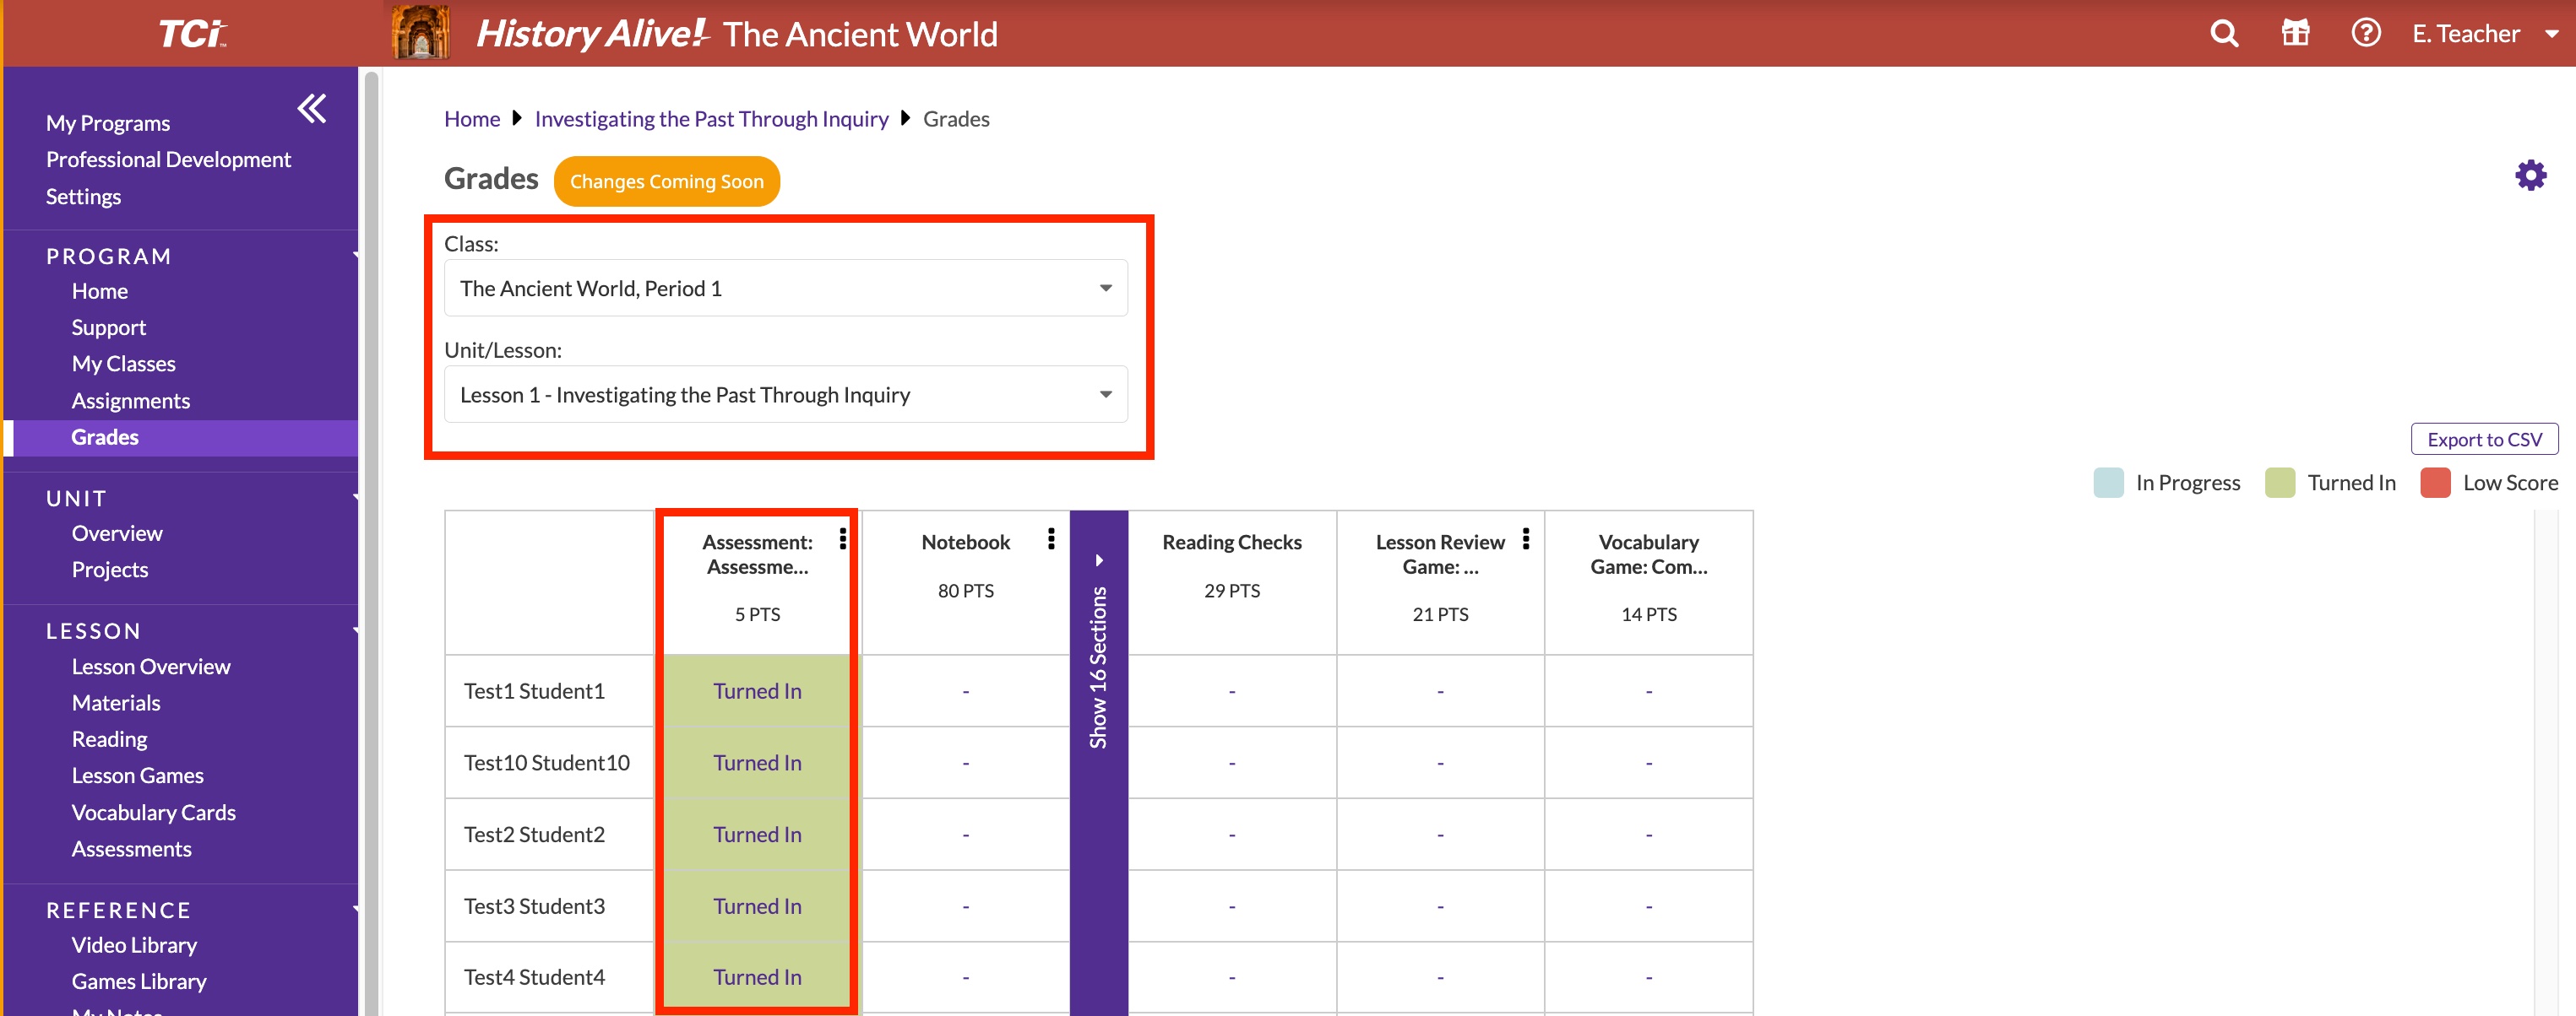Viewport: 2576px width, 1016px height.
Task: Open Vocabulary Cards in sidebar
Action: tap(153, 812)
